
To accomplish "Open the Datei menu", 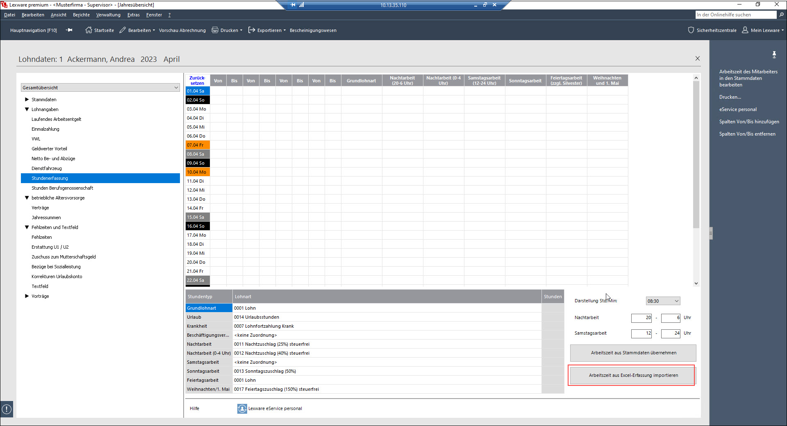I will click(x=9, y=15).
